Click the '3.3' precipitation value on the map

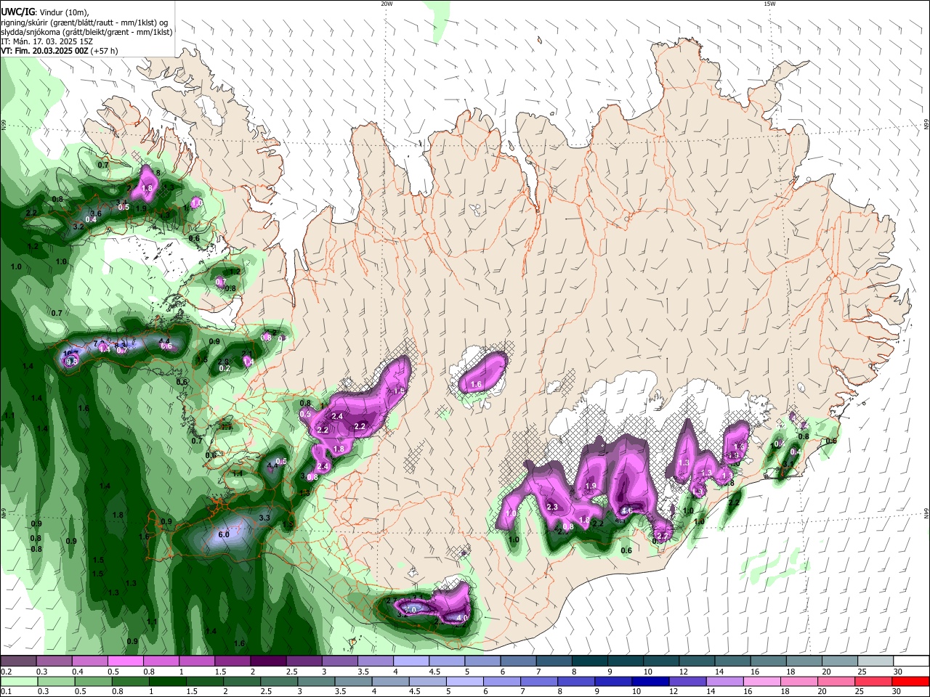click(x=264, y=518)
